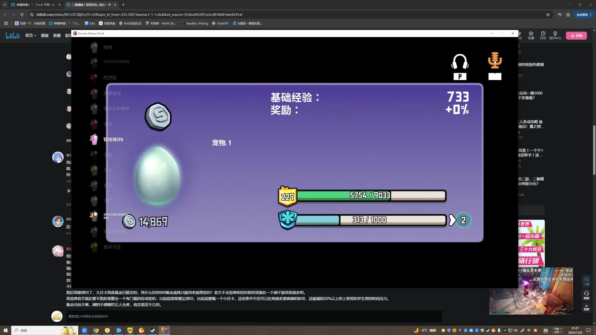Click the pink 投稿 upload button
The image size is (596, 335).
576,36
